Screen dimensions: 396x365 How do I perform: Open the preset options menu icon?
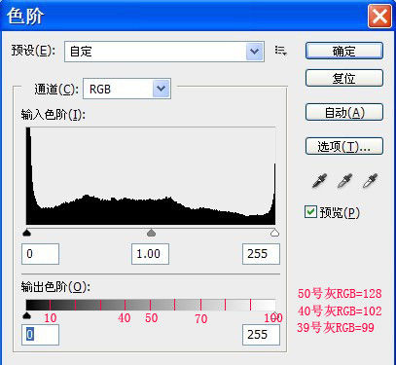[x=280, y=51]
